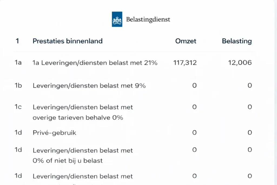Select the Omzet field for Privé-gebruik

tap(194, 133)
